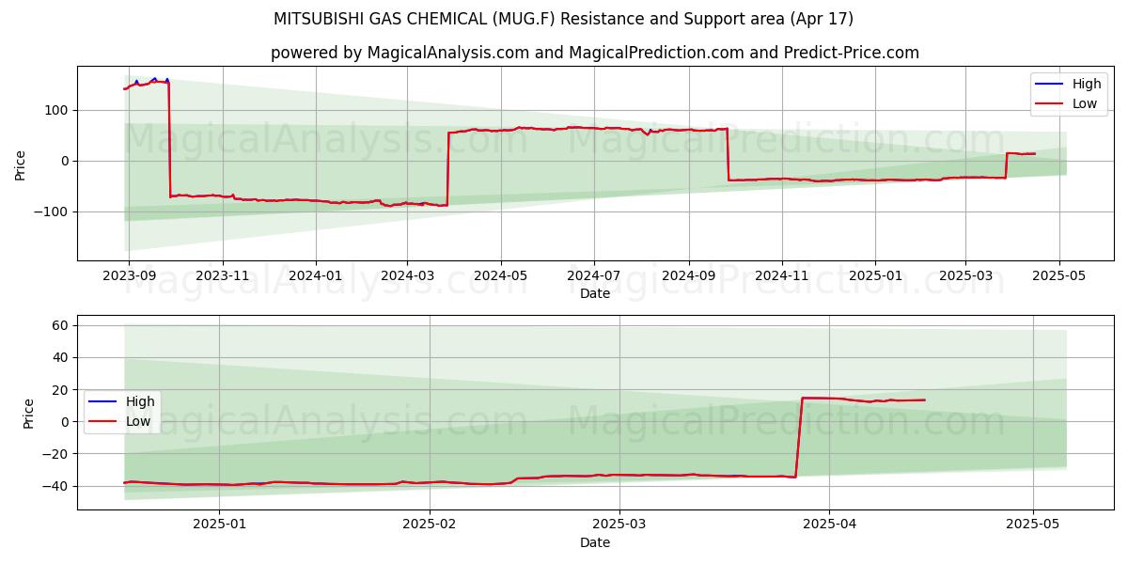Click top chart date tick '2024-03'
Viewport: 1128px width, 564px height.
pos(407,277)
